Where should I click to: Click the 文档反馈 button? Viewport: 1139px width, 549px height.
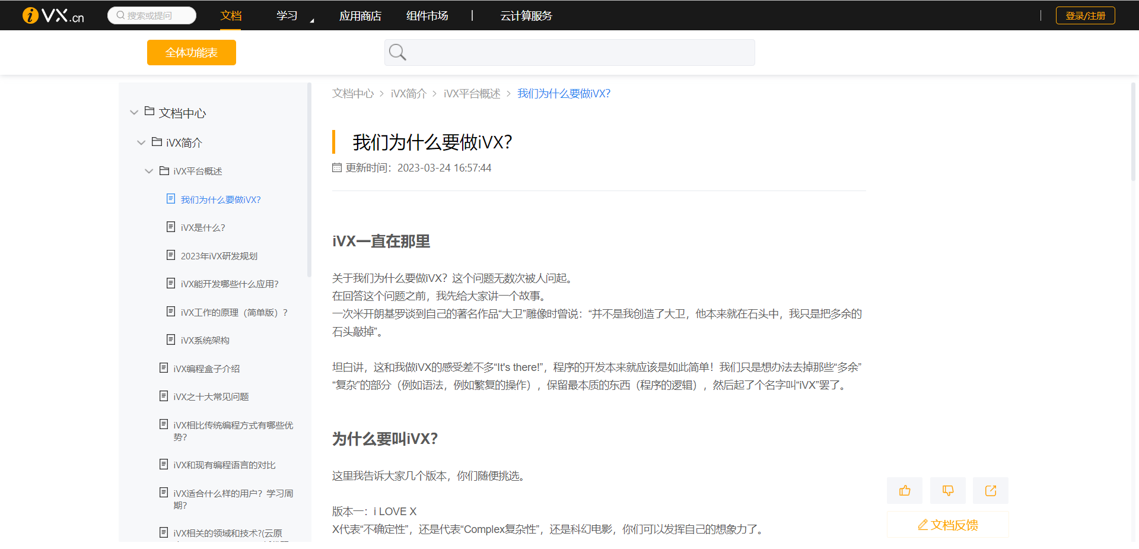tap(948, 525)
